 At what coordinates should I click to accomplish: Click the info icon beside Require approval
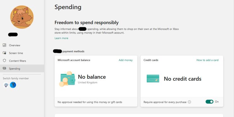(x=189, y=102)
